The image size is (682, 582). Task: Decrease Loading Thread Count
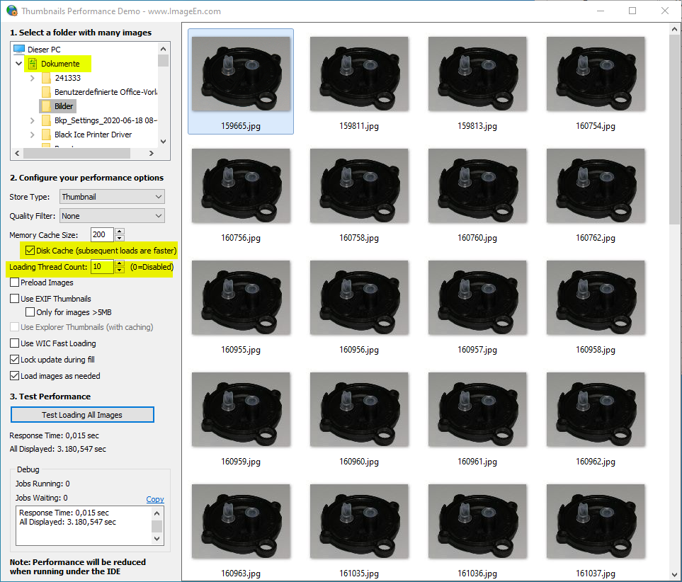120,270
